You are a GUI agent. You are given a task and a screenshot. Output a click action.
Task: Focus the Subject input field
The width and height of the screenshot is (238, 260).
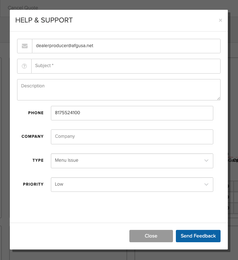click(126, 66)
